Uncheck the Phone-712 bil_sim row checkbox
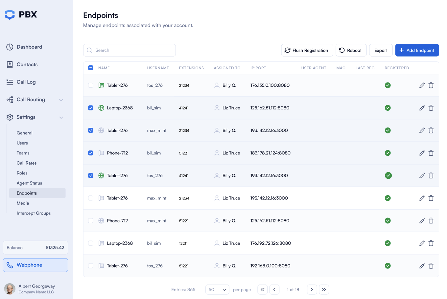The width and height of the screenshot is (447, 299). (x=91, y=153)
